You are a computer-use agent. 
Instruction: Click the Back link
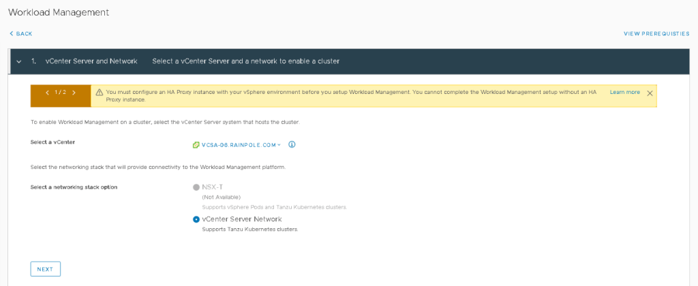tap(21, 33)
